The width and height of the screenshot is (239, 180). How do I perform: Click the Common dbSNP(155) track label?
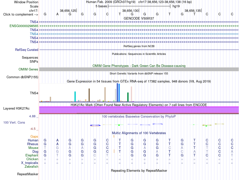tap(22, 77)
